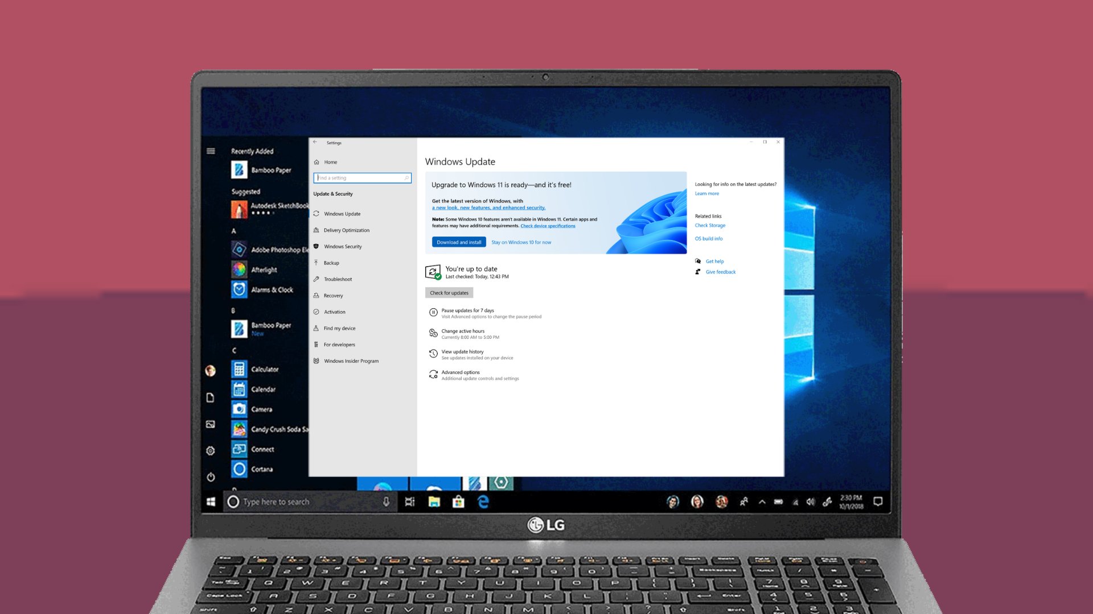Click the Change active hours icon
Image resolution: width=1093 pixels, height=614 pixels.
(x=433, y=333)
